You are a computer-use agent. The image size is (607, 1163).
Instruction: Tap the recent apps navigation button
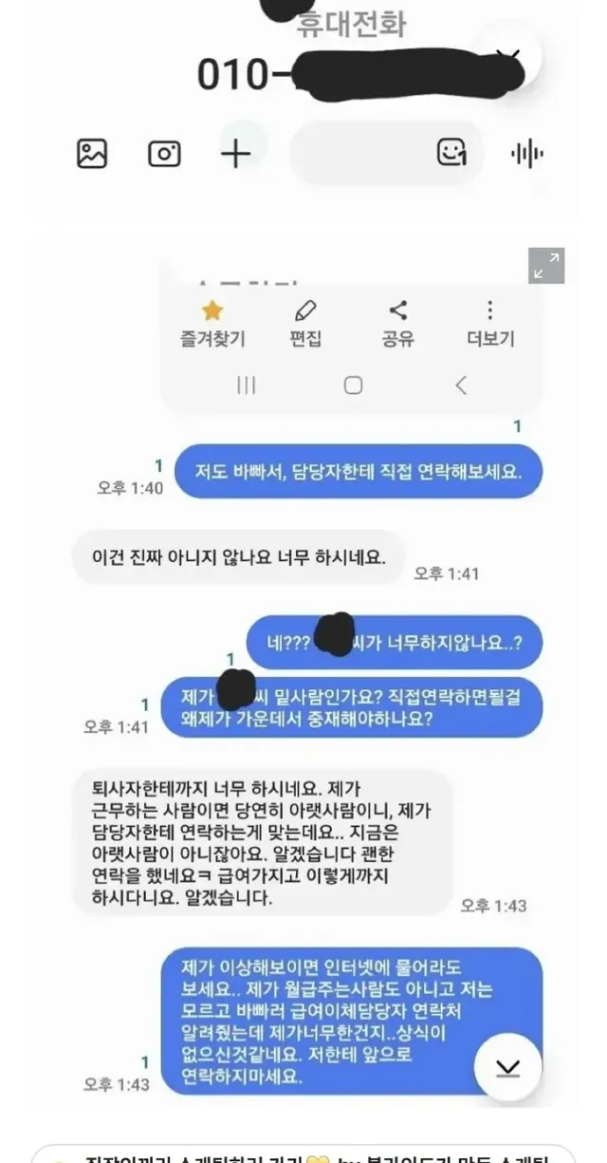(246, 385)
